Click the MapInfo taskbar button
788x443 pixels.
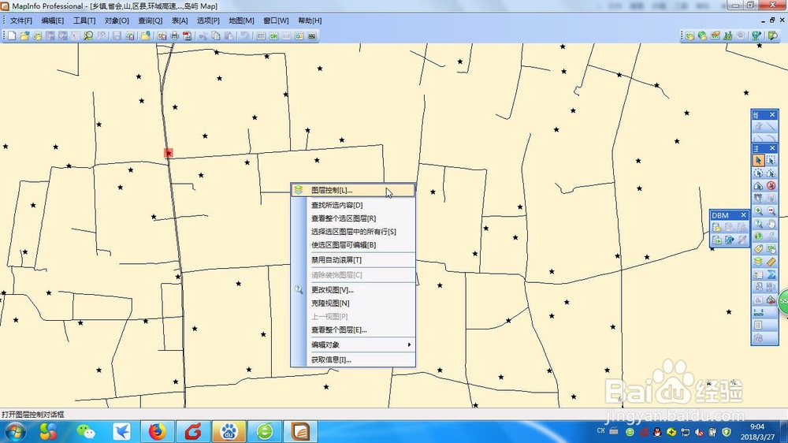(300, 431)
